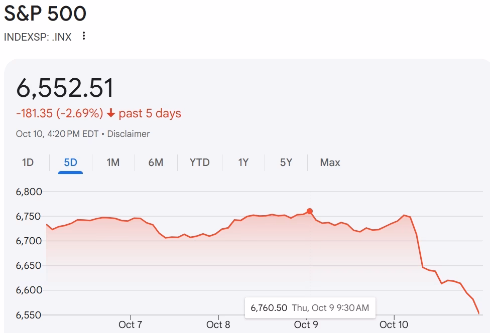Show the Max time range
This screenshot has height=333, width=490.
point(330,162)
